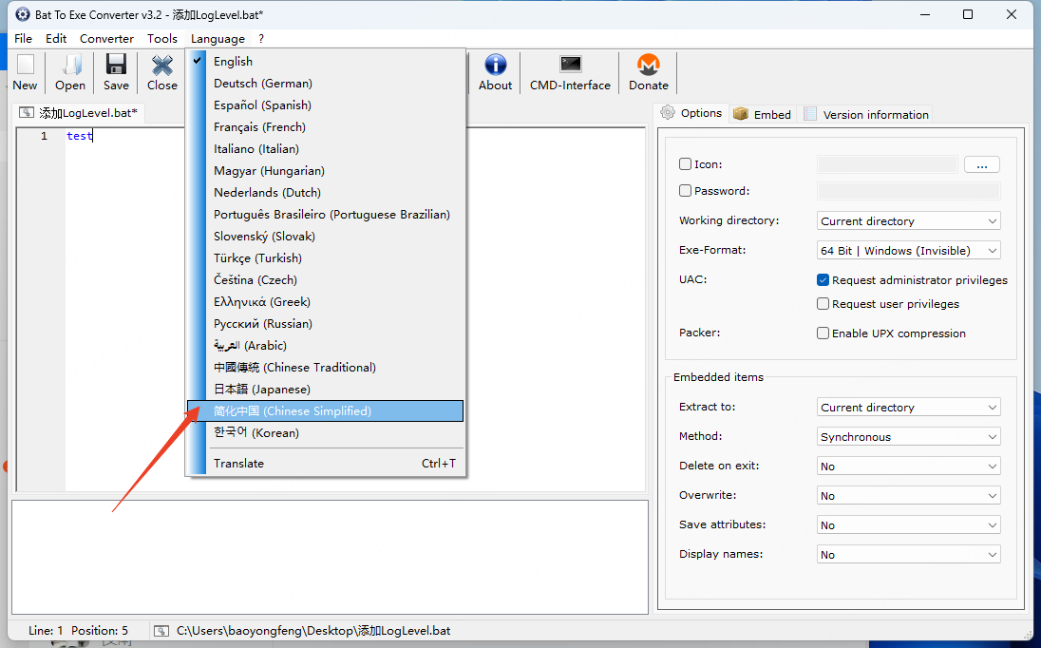Image resolution: width=1041 pixels, height=648 pixels.
Task: Open the Exe-Format dropdown
Action: point(908,250)
